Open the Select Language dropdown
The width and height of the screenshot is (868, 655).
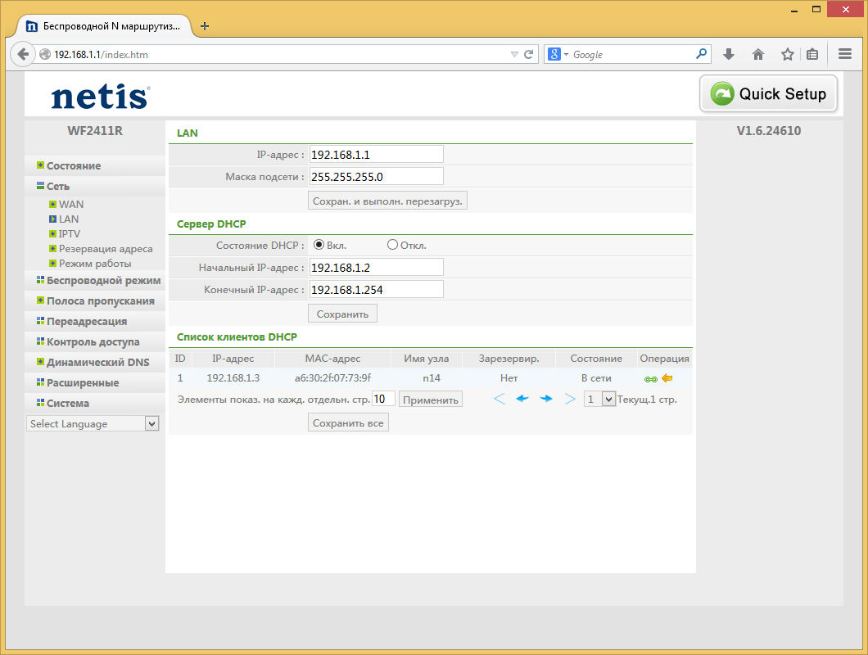[x=93, y=423]
